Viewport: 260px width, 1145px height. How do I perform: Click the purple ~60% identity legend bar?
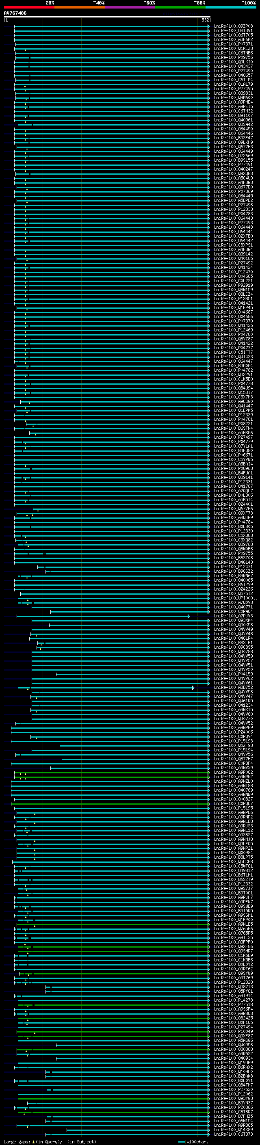[130, 8]
